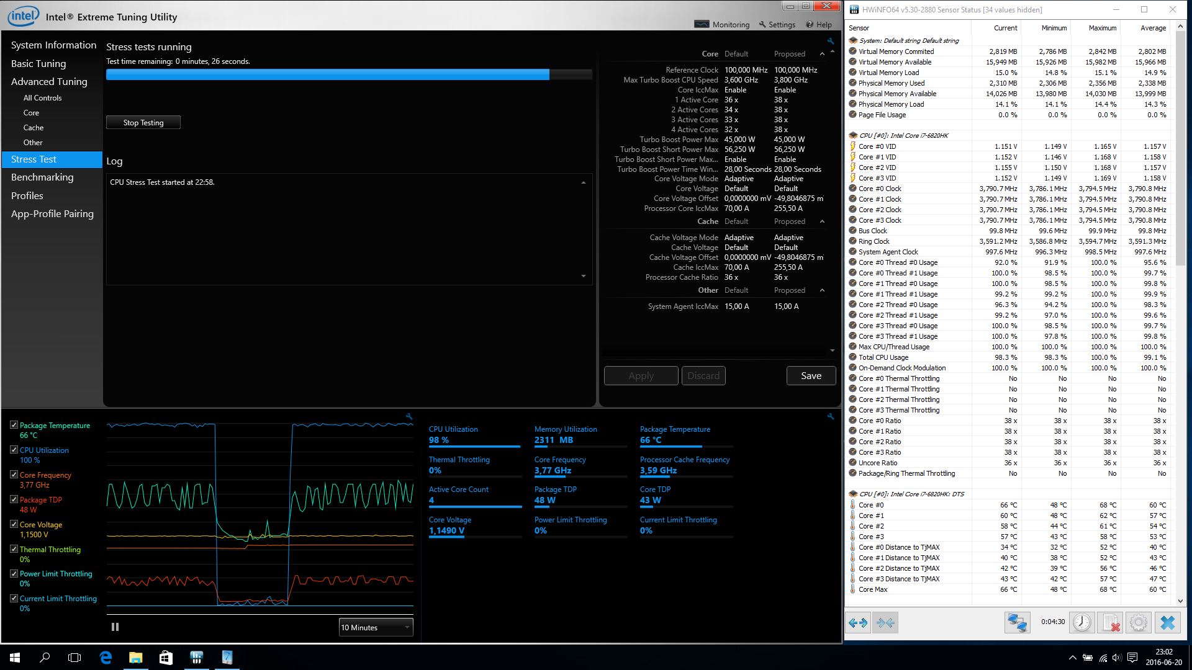
Task: Click the collapse columns arrows icon in HWiNFO
Action: [885, 622]
